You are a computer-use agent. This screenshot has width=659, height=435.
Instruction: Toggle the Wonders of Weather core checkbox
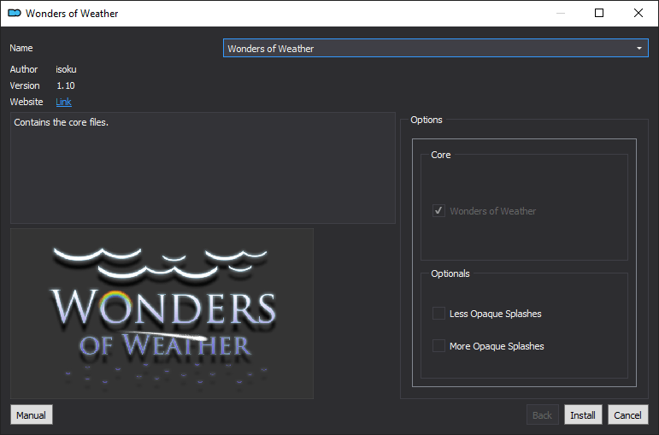coord(438,210)
